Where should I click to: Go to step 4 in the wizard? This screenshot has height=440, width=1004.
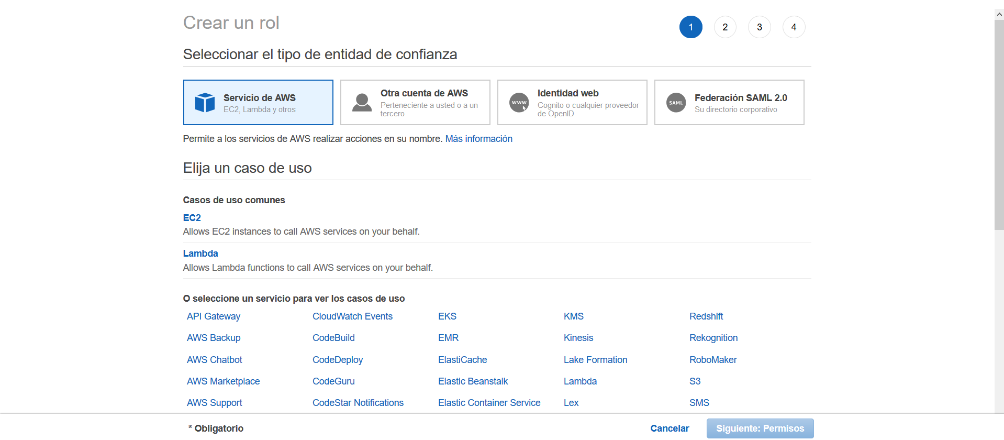pyautogui.click(x=794, y=27)
